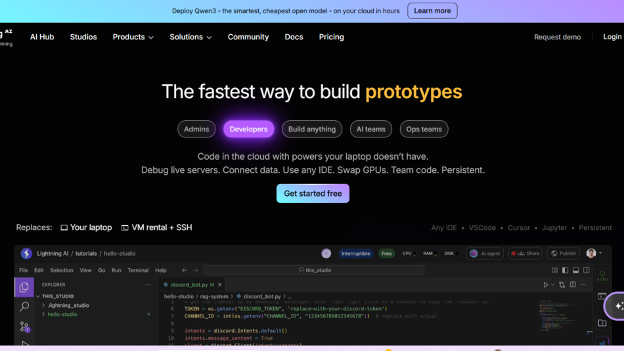Click the discord_bot.py editor tab
Viewport: 624px width, 351px height.
tap(192, 285)
